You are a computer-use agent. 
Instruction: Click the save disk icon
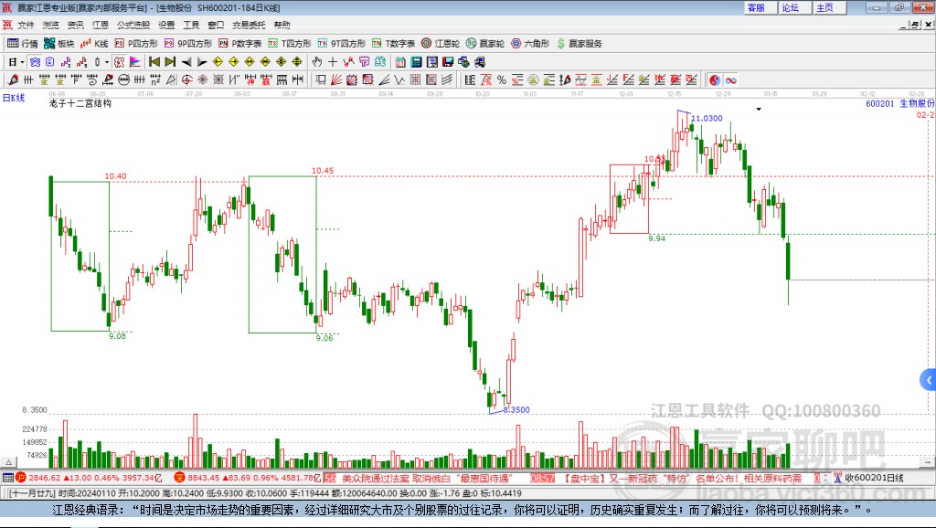(448, 62)
